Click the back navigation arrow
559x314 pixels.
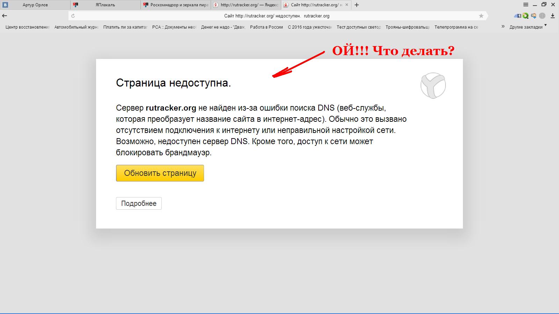coord(5,16)
